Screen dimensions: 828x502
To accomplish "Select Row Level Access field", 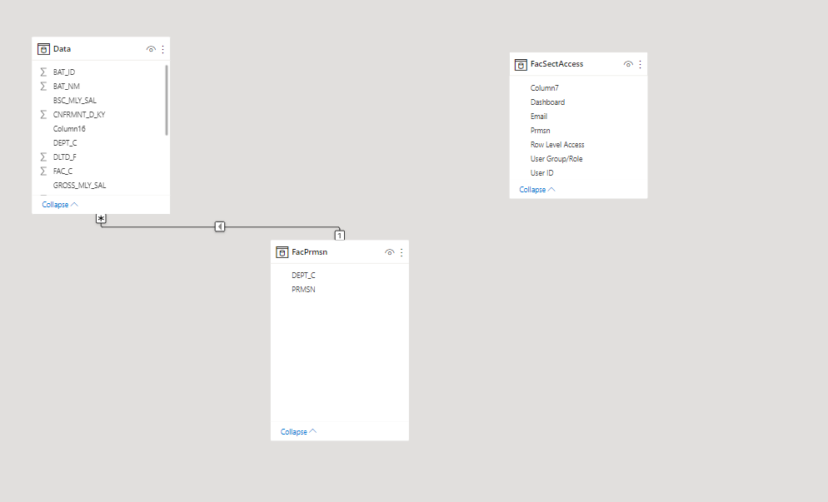I will tap(557, 145).
